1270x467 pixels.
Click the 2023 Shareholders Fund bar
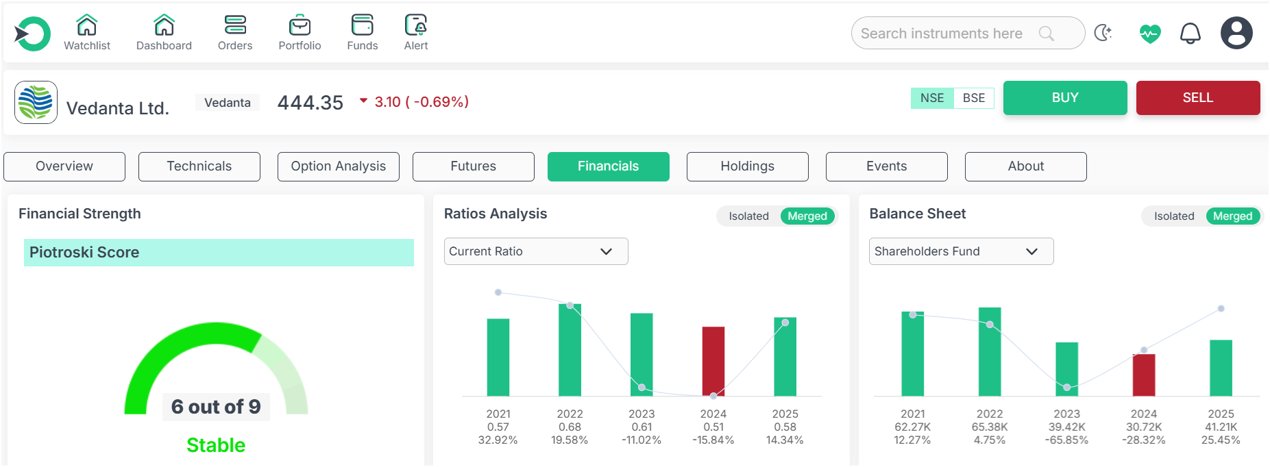(x=1067, y=369)
